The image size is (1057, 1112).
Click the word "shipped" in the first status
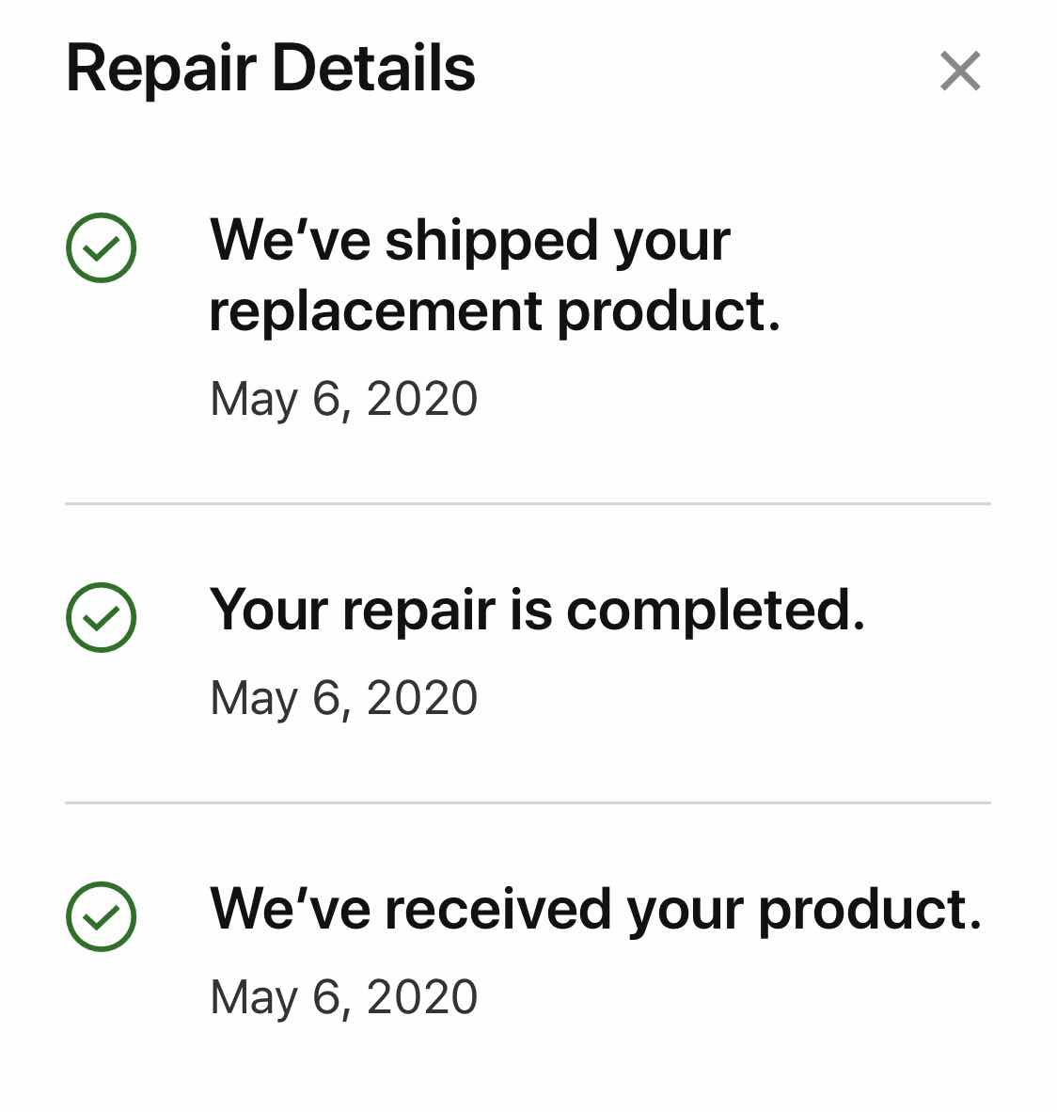click(x=492, y=243)
